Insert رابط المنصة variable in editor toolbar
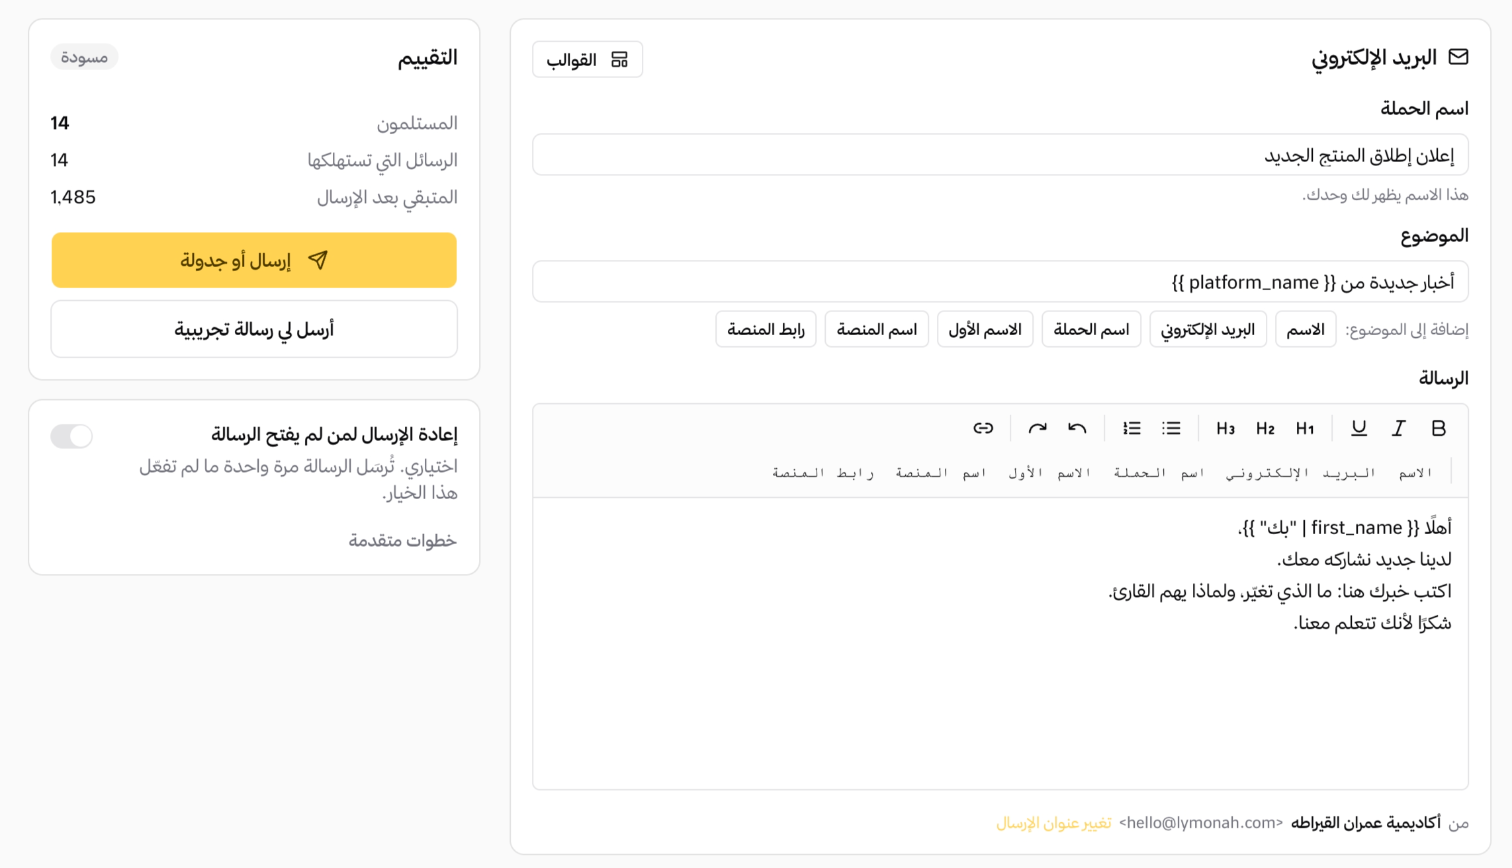This screenshot has height=868, width=1512. pyautogui.click(x=823, y=472)
